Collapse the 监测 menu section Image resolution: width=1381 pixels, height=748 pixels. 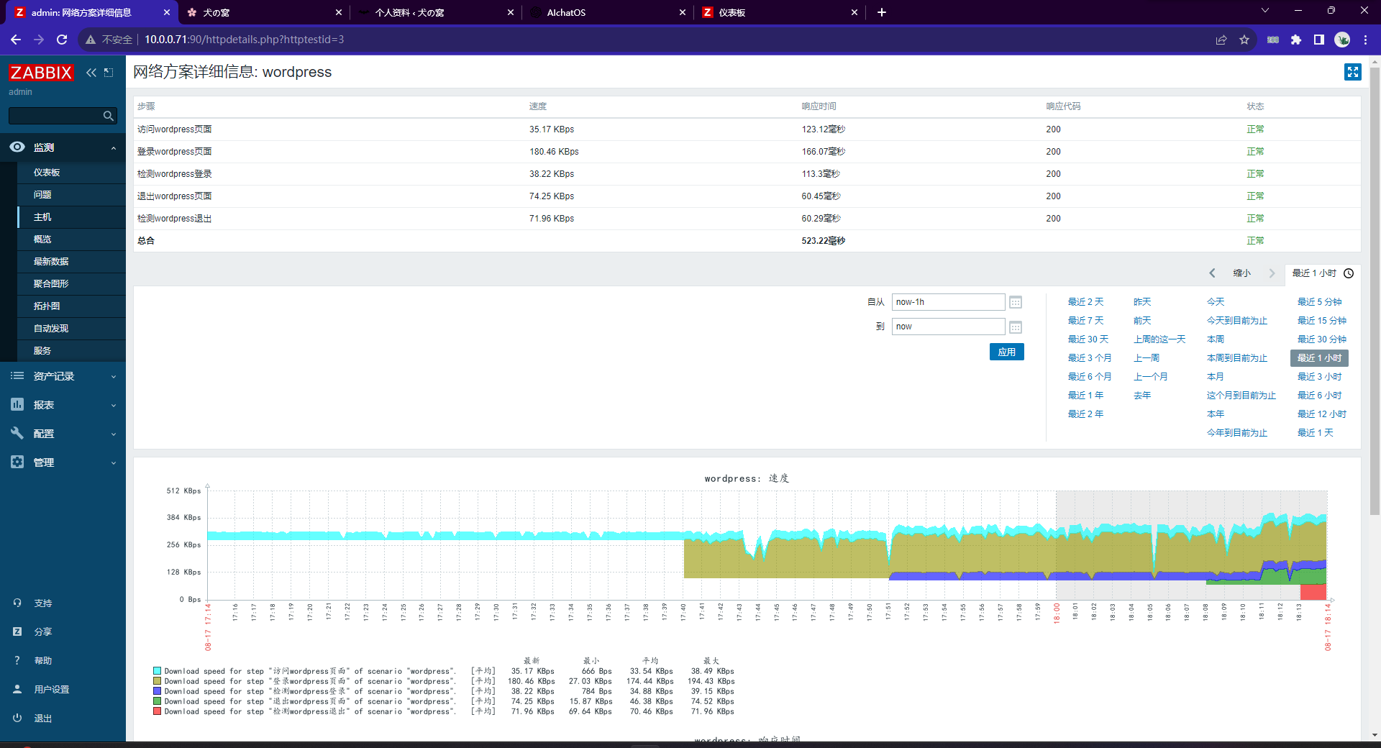[x=114, y=148]
